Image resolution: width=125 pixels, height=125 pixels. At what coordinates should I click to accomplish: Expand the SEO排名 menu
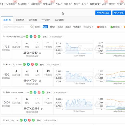pos(23,4)
